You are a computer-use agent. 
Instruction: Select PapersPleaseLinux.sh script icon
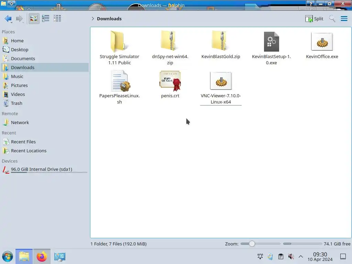pyautogui.click(x=120, y=81)
